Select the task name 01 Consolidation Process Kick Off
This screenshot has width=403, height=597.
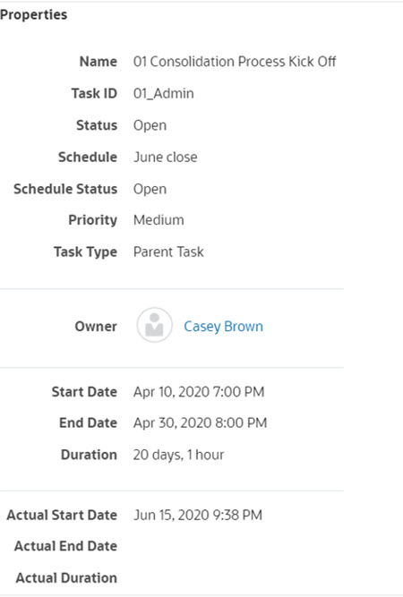(235, 61)
